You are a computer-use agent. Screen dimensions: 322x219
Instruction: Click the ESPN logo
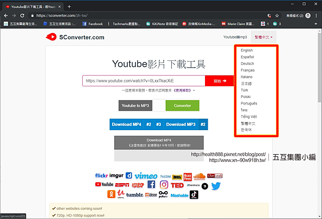pos(122,185)
